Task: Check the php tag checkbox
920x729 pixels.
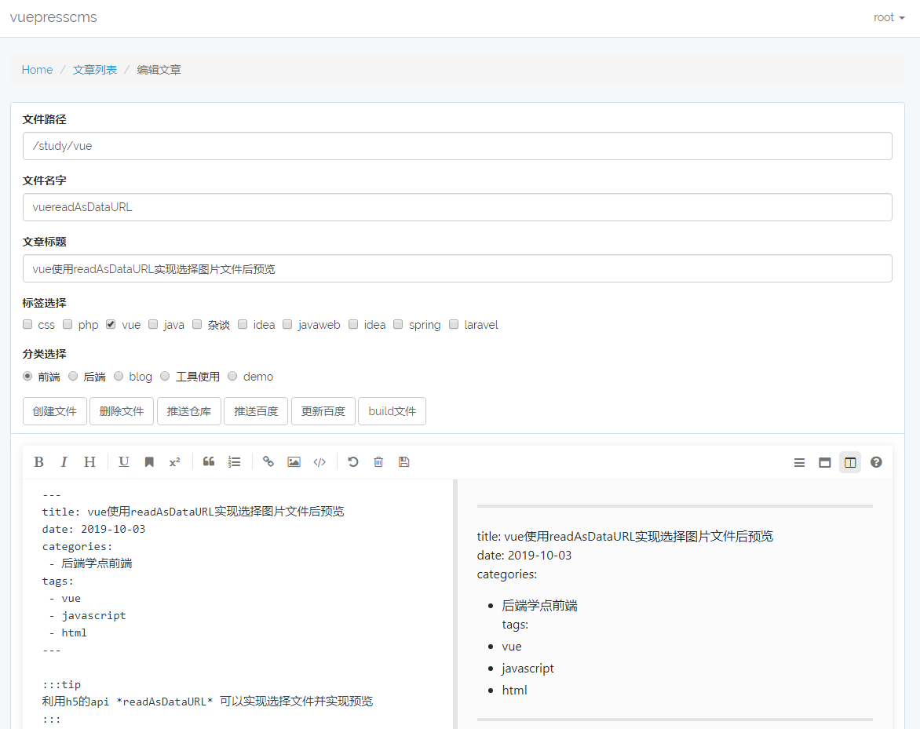Action: click(x=68, y=324)
